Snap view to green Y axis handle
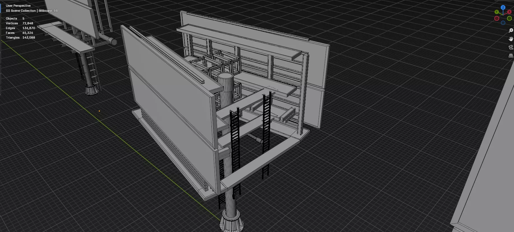 (497, 12)
